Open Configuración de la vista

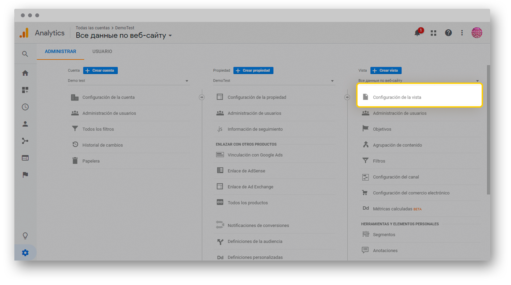point(420,96)
